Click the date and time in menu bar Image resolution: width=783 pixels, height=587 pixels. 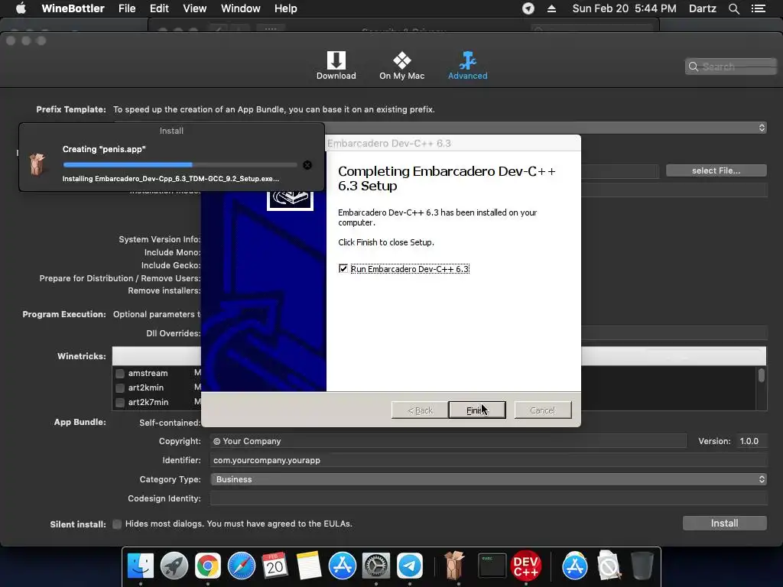[624, 8]
